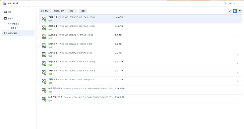Click the 상태 정보 button

[x=45, y=11]
